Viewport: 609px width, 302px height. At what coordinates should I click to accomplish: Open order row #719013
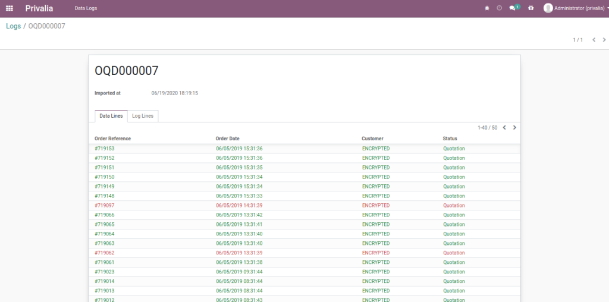click(304, 291)
